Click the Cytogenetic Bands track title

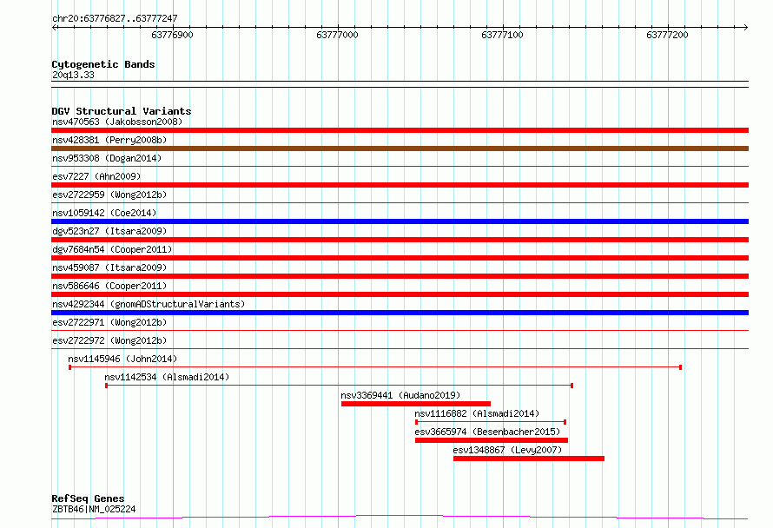click(103, 64)
